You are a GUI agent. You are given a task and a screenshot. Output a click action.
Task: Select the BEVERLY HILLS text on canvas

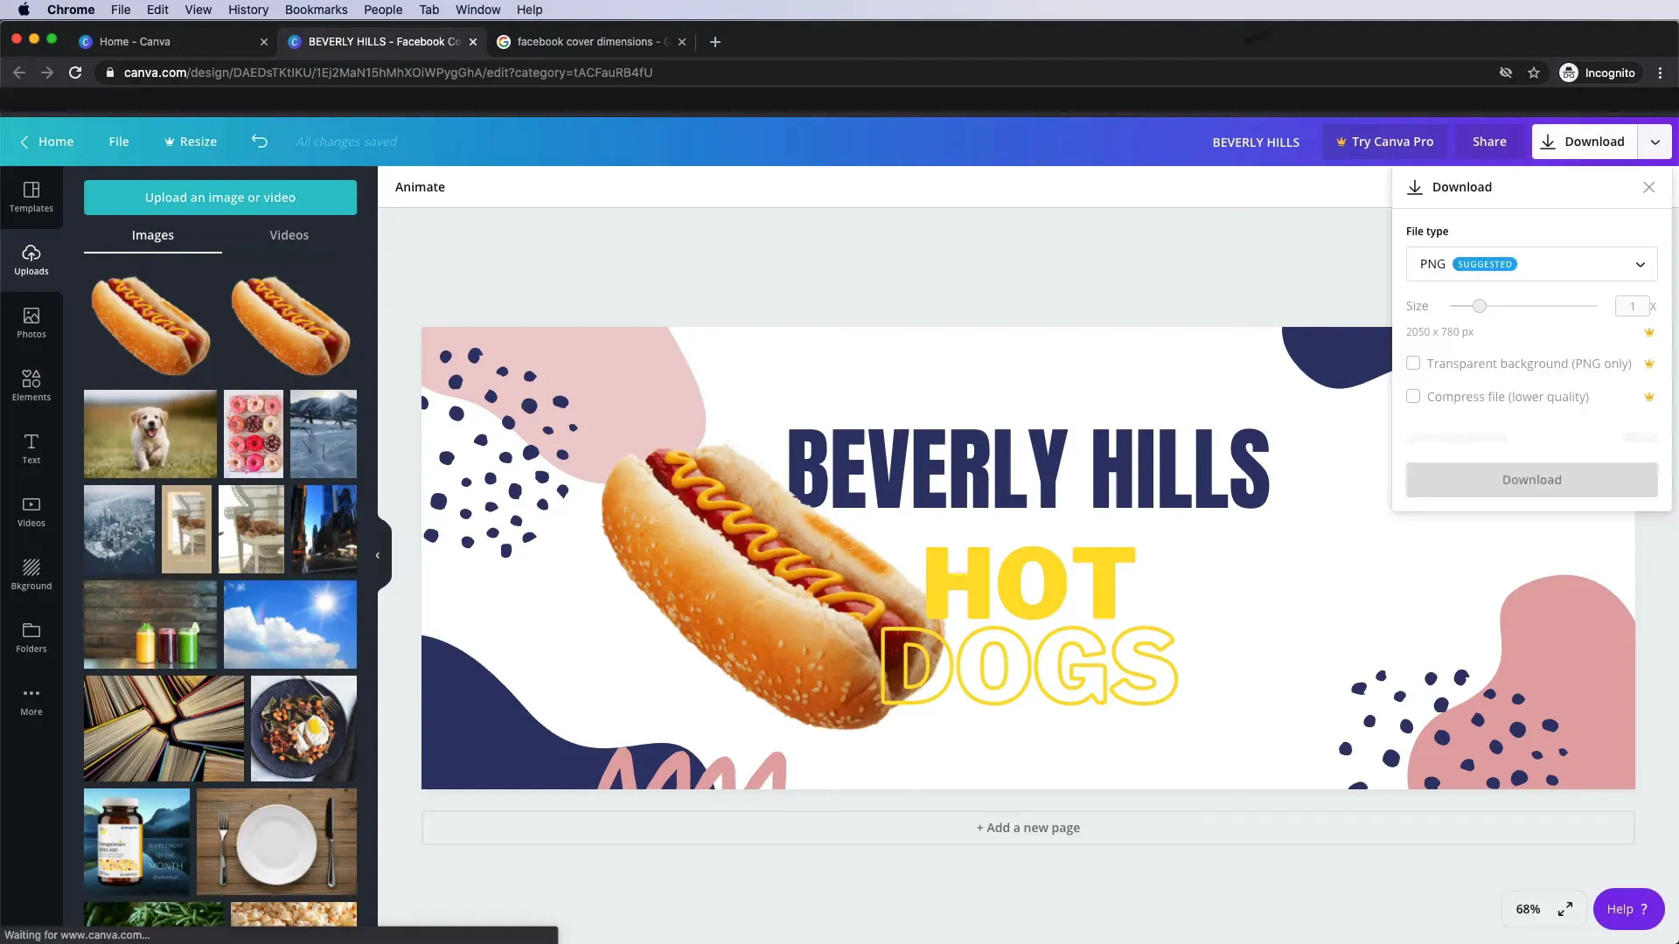click(1028, 469)
